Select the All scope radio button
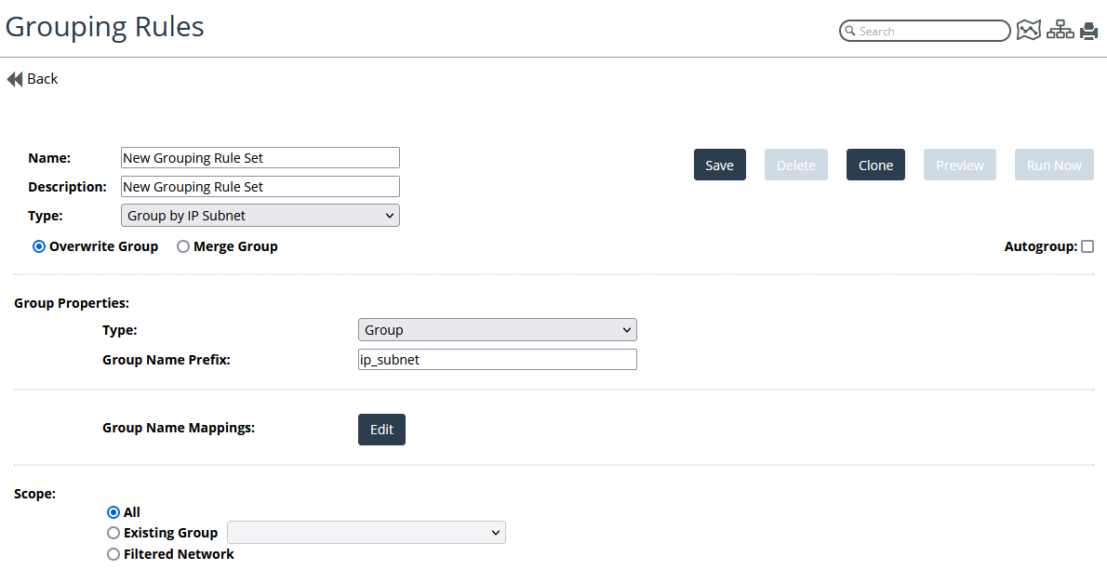 tap(113, 512)
